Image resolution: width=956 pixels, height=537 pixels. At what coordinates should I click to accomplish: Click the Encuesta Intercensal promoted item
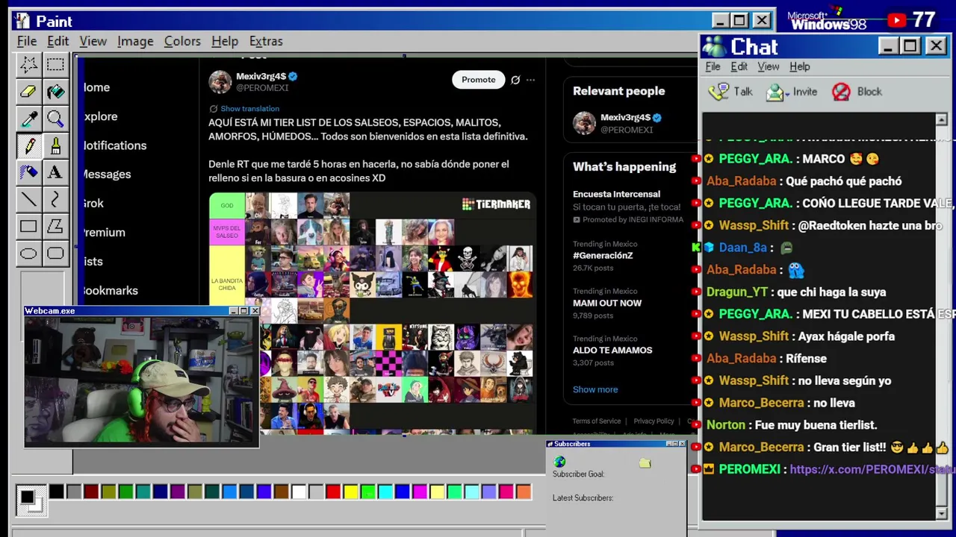627,207
